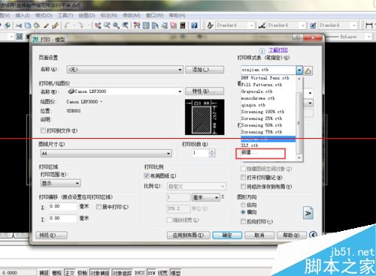This screenshot has height=276, width=376.
Task: Open the Properties palette icon
Action: coord(137,25)
